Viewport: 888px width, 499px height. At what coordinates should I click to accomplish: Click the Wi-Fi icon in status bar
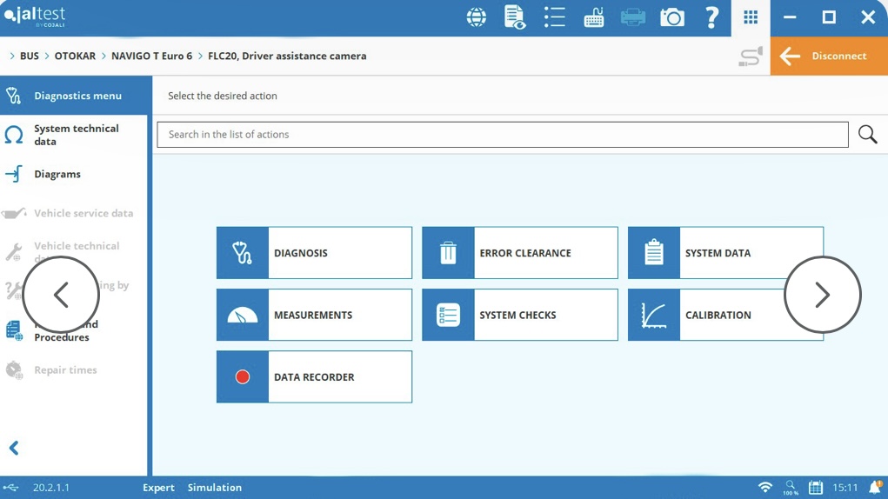(x=765, y=487)
